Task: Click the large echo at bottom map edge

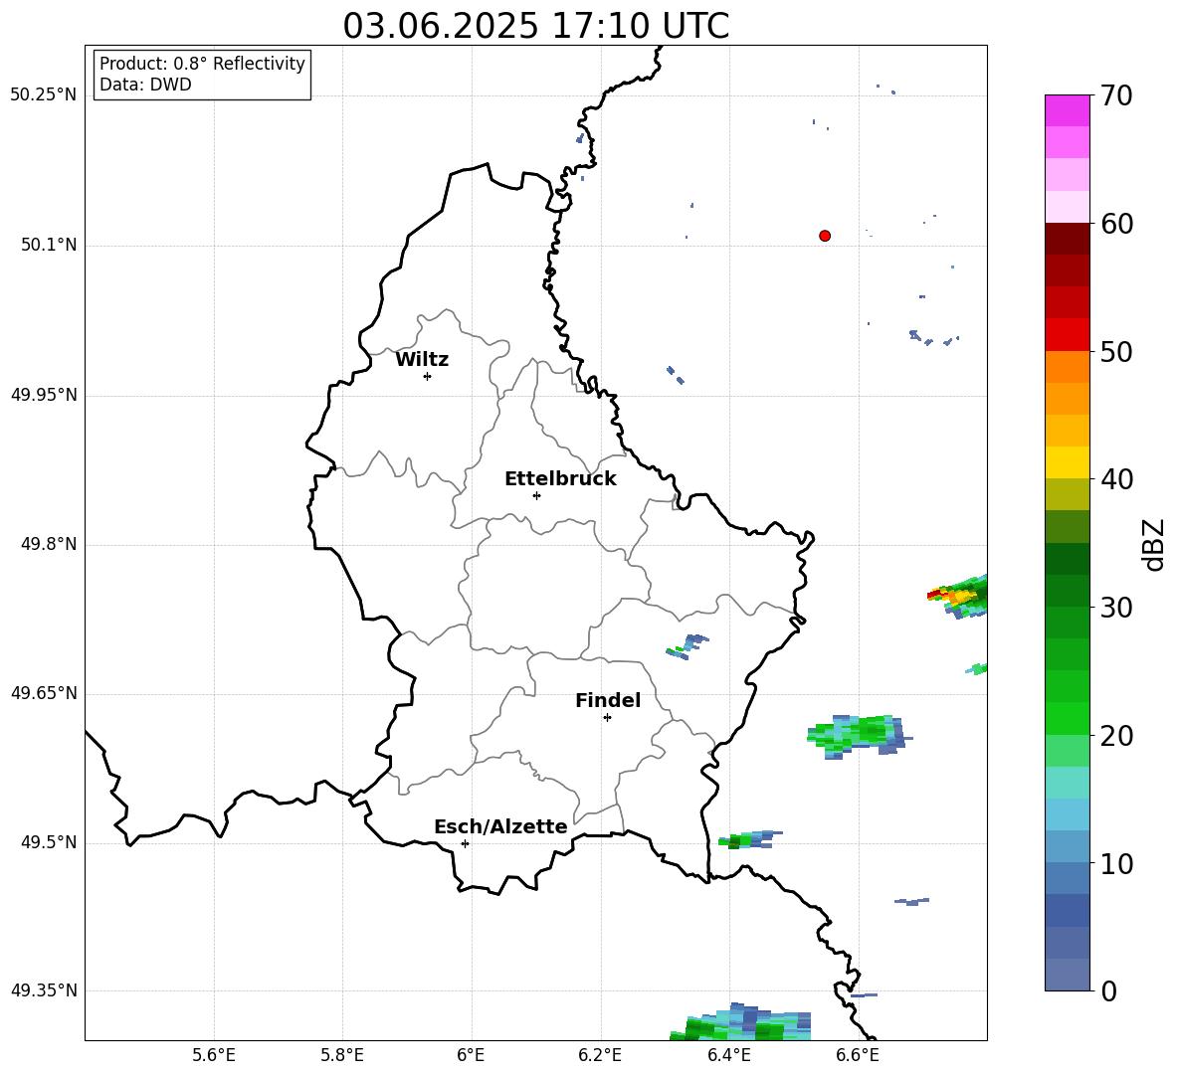Action: [741, 1021]
